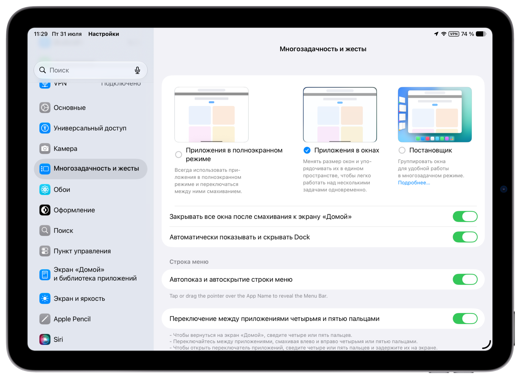Screen dimensions: 520x378
Task: Tap the magnifier icon in search field
Action: tap(42, 70)
